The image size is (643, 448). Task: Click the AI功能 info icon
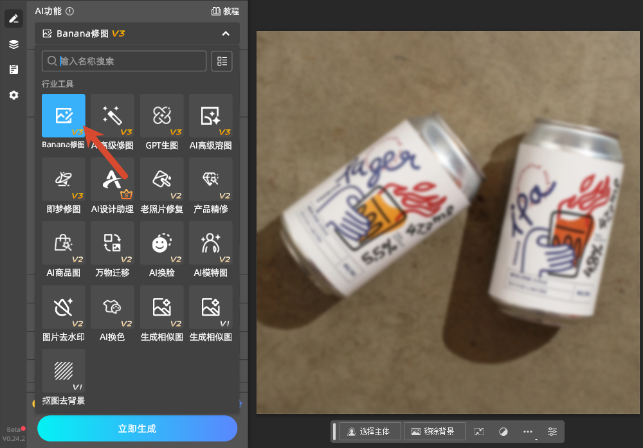(x=69, y=11)
